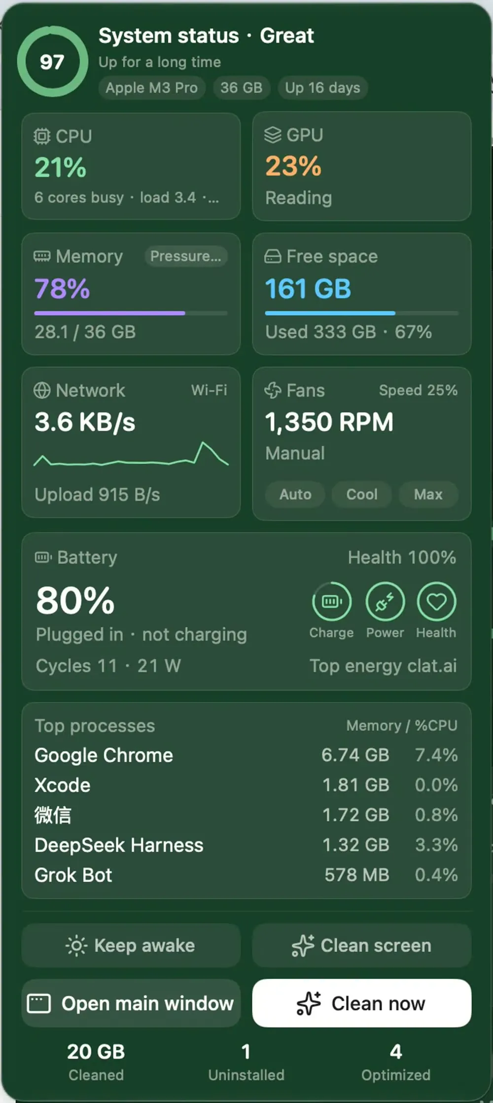Toggle Keep awake
The image size is (493, 1103).
click(x=131, y=946)
